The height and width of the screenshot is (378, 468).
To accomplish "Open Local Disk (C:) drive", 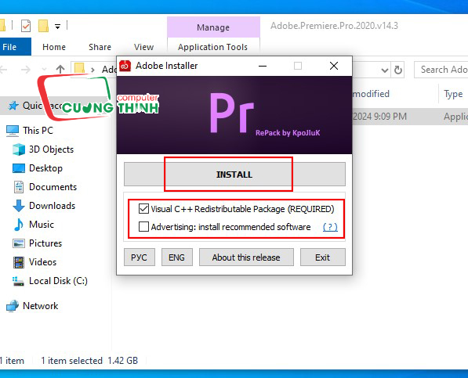I will point(58,281).
